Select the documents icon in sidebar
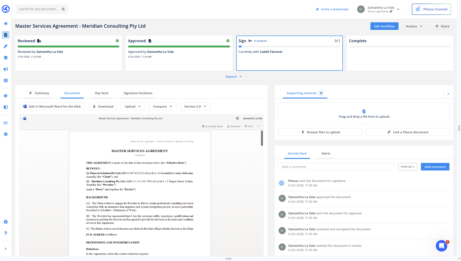 6,35
